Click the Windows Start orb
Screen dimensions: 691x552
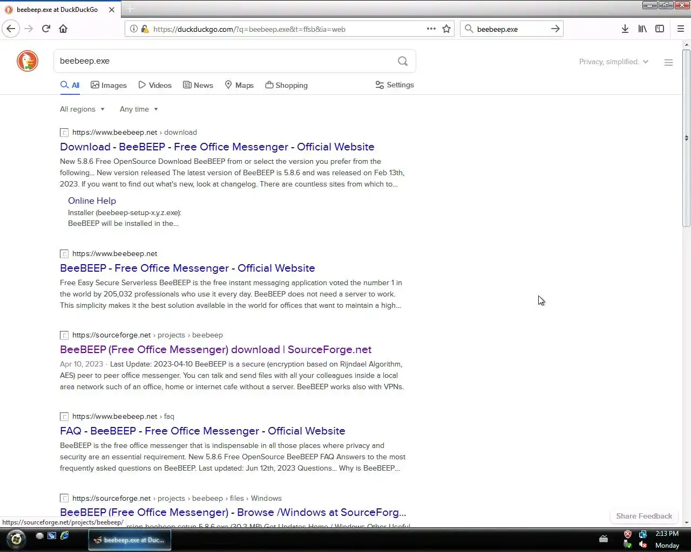(16, 539)
